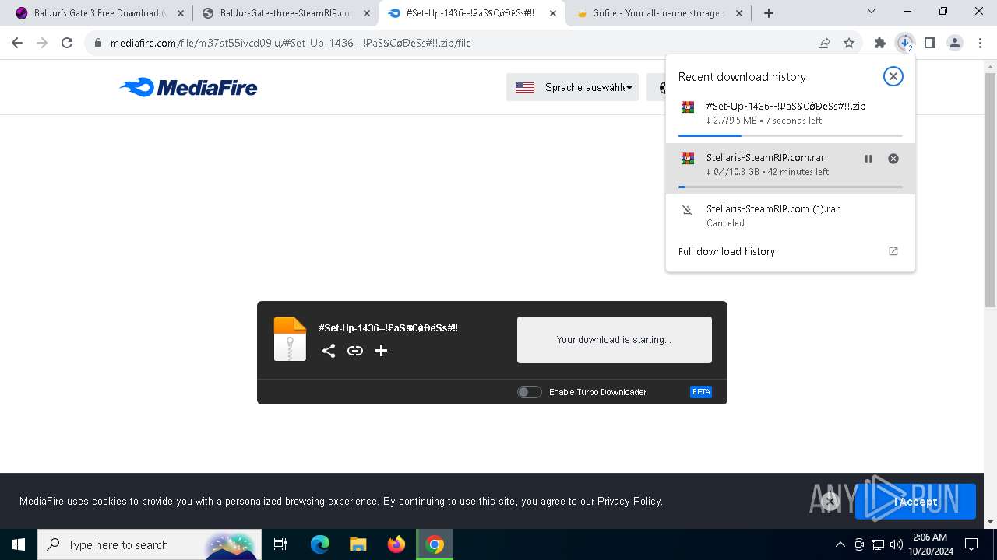Reload the current page
The height and width of the screenshot is (560, 997).
point(67,44)
